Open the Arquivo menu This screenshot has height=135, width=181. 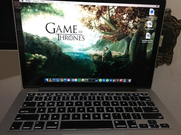point(36,1)
